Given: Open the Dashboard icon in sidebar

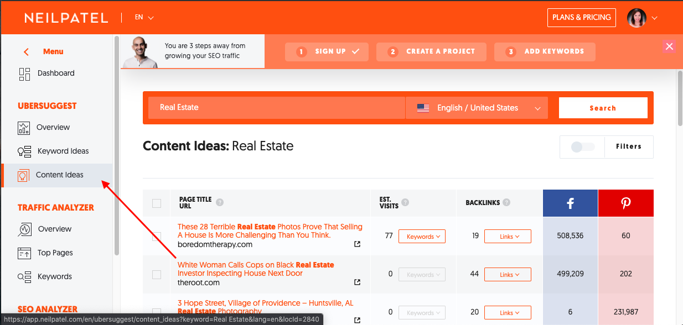Looking at the screenshot, I should click(x=24, y=74).
